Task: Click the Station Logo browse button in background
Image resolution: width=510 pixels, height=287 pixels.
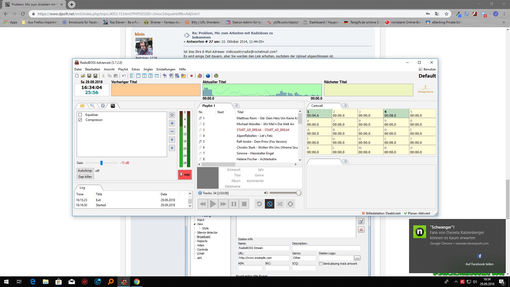Action: pos(357,258)
